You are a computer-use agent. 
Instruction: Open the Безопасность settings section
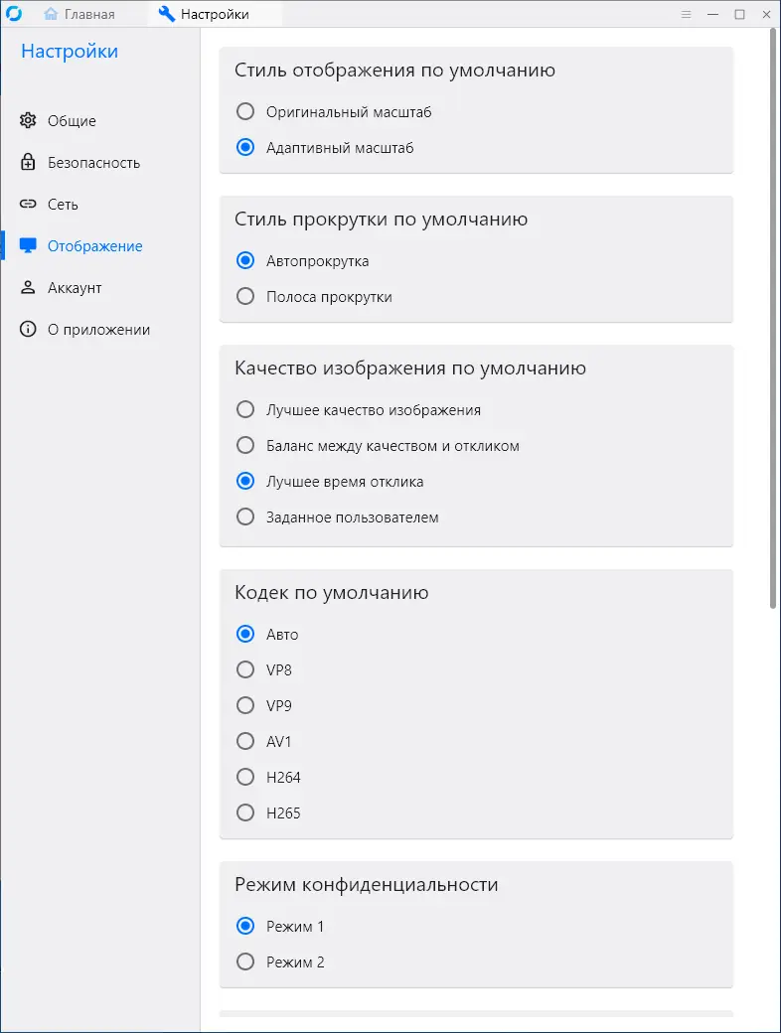click(x=93, y=163)
